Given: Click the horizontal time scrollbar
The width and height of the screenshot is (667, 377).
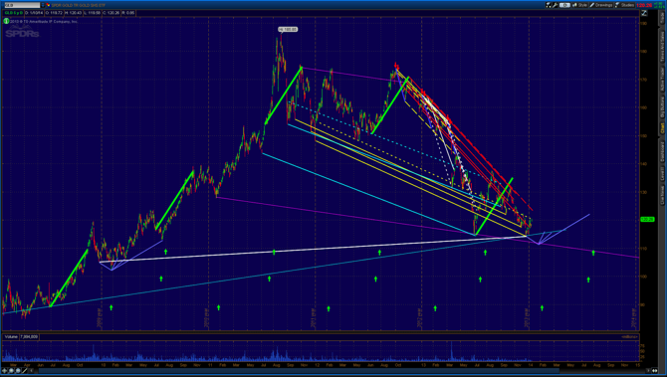Looking at the screenshot, I should point(340,371).
